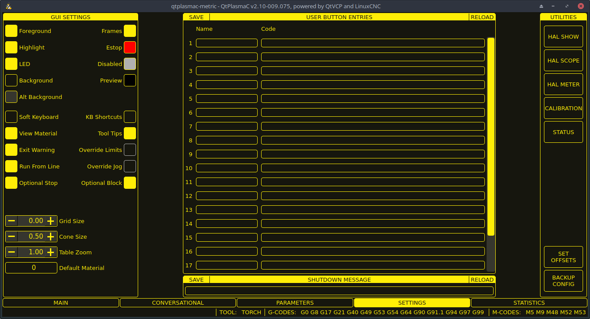Screen dimensions: 590x319
Task: Run BACKUP CONFIG
Action: (563, 281)
